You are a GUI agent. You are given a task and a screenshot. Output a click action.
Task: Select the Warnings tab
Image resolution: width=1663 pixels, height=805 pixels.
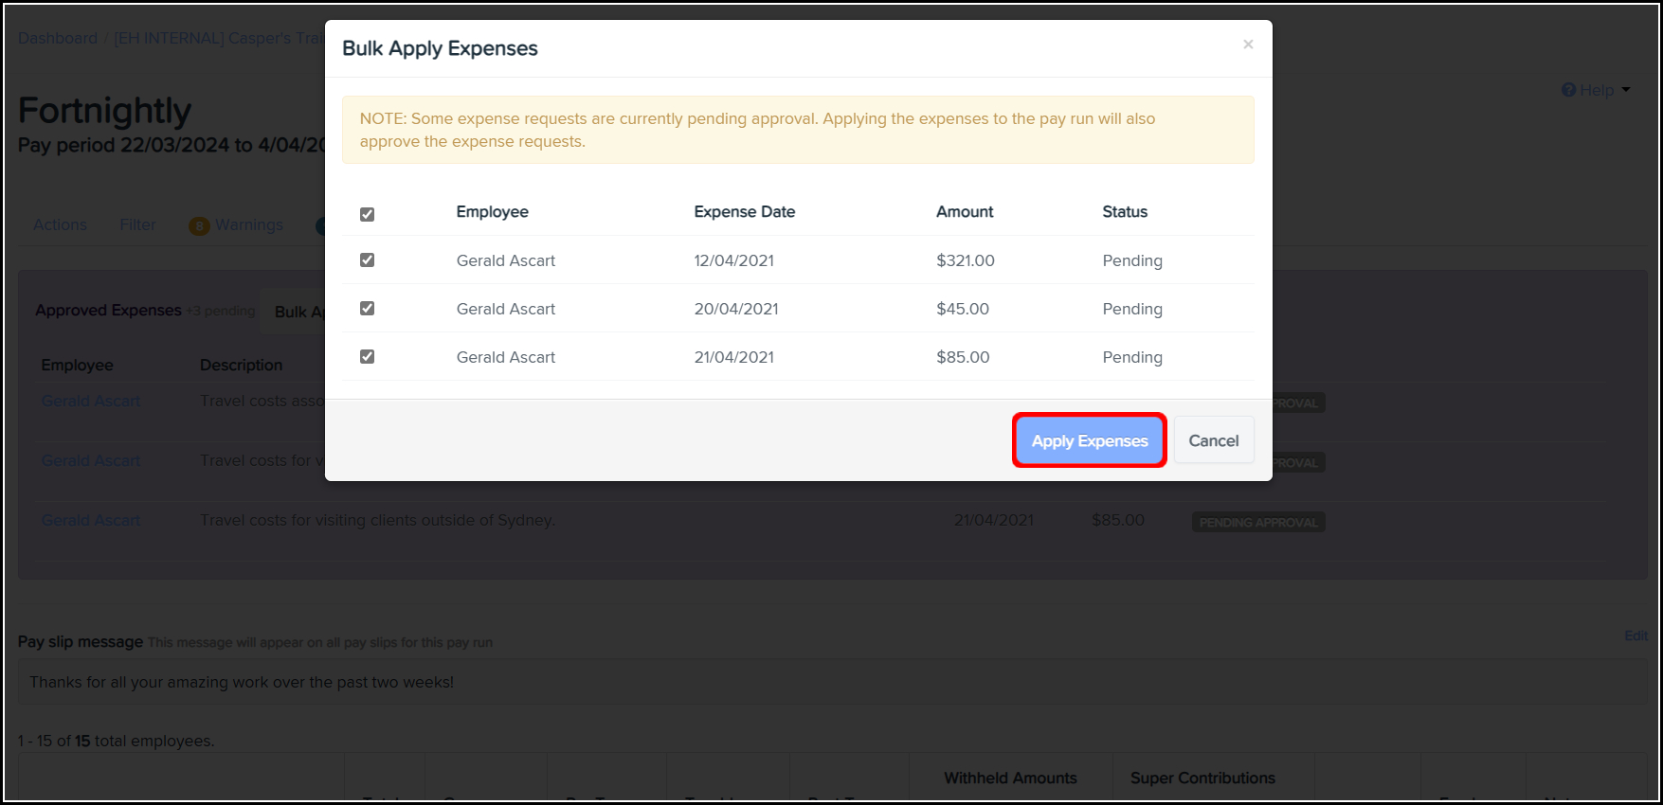[248, 224]
